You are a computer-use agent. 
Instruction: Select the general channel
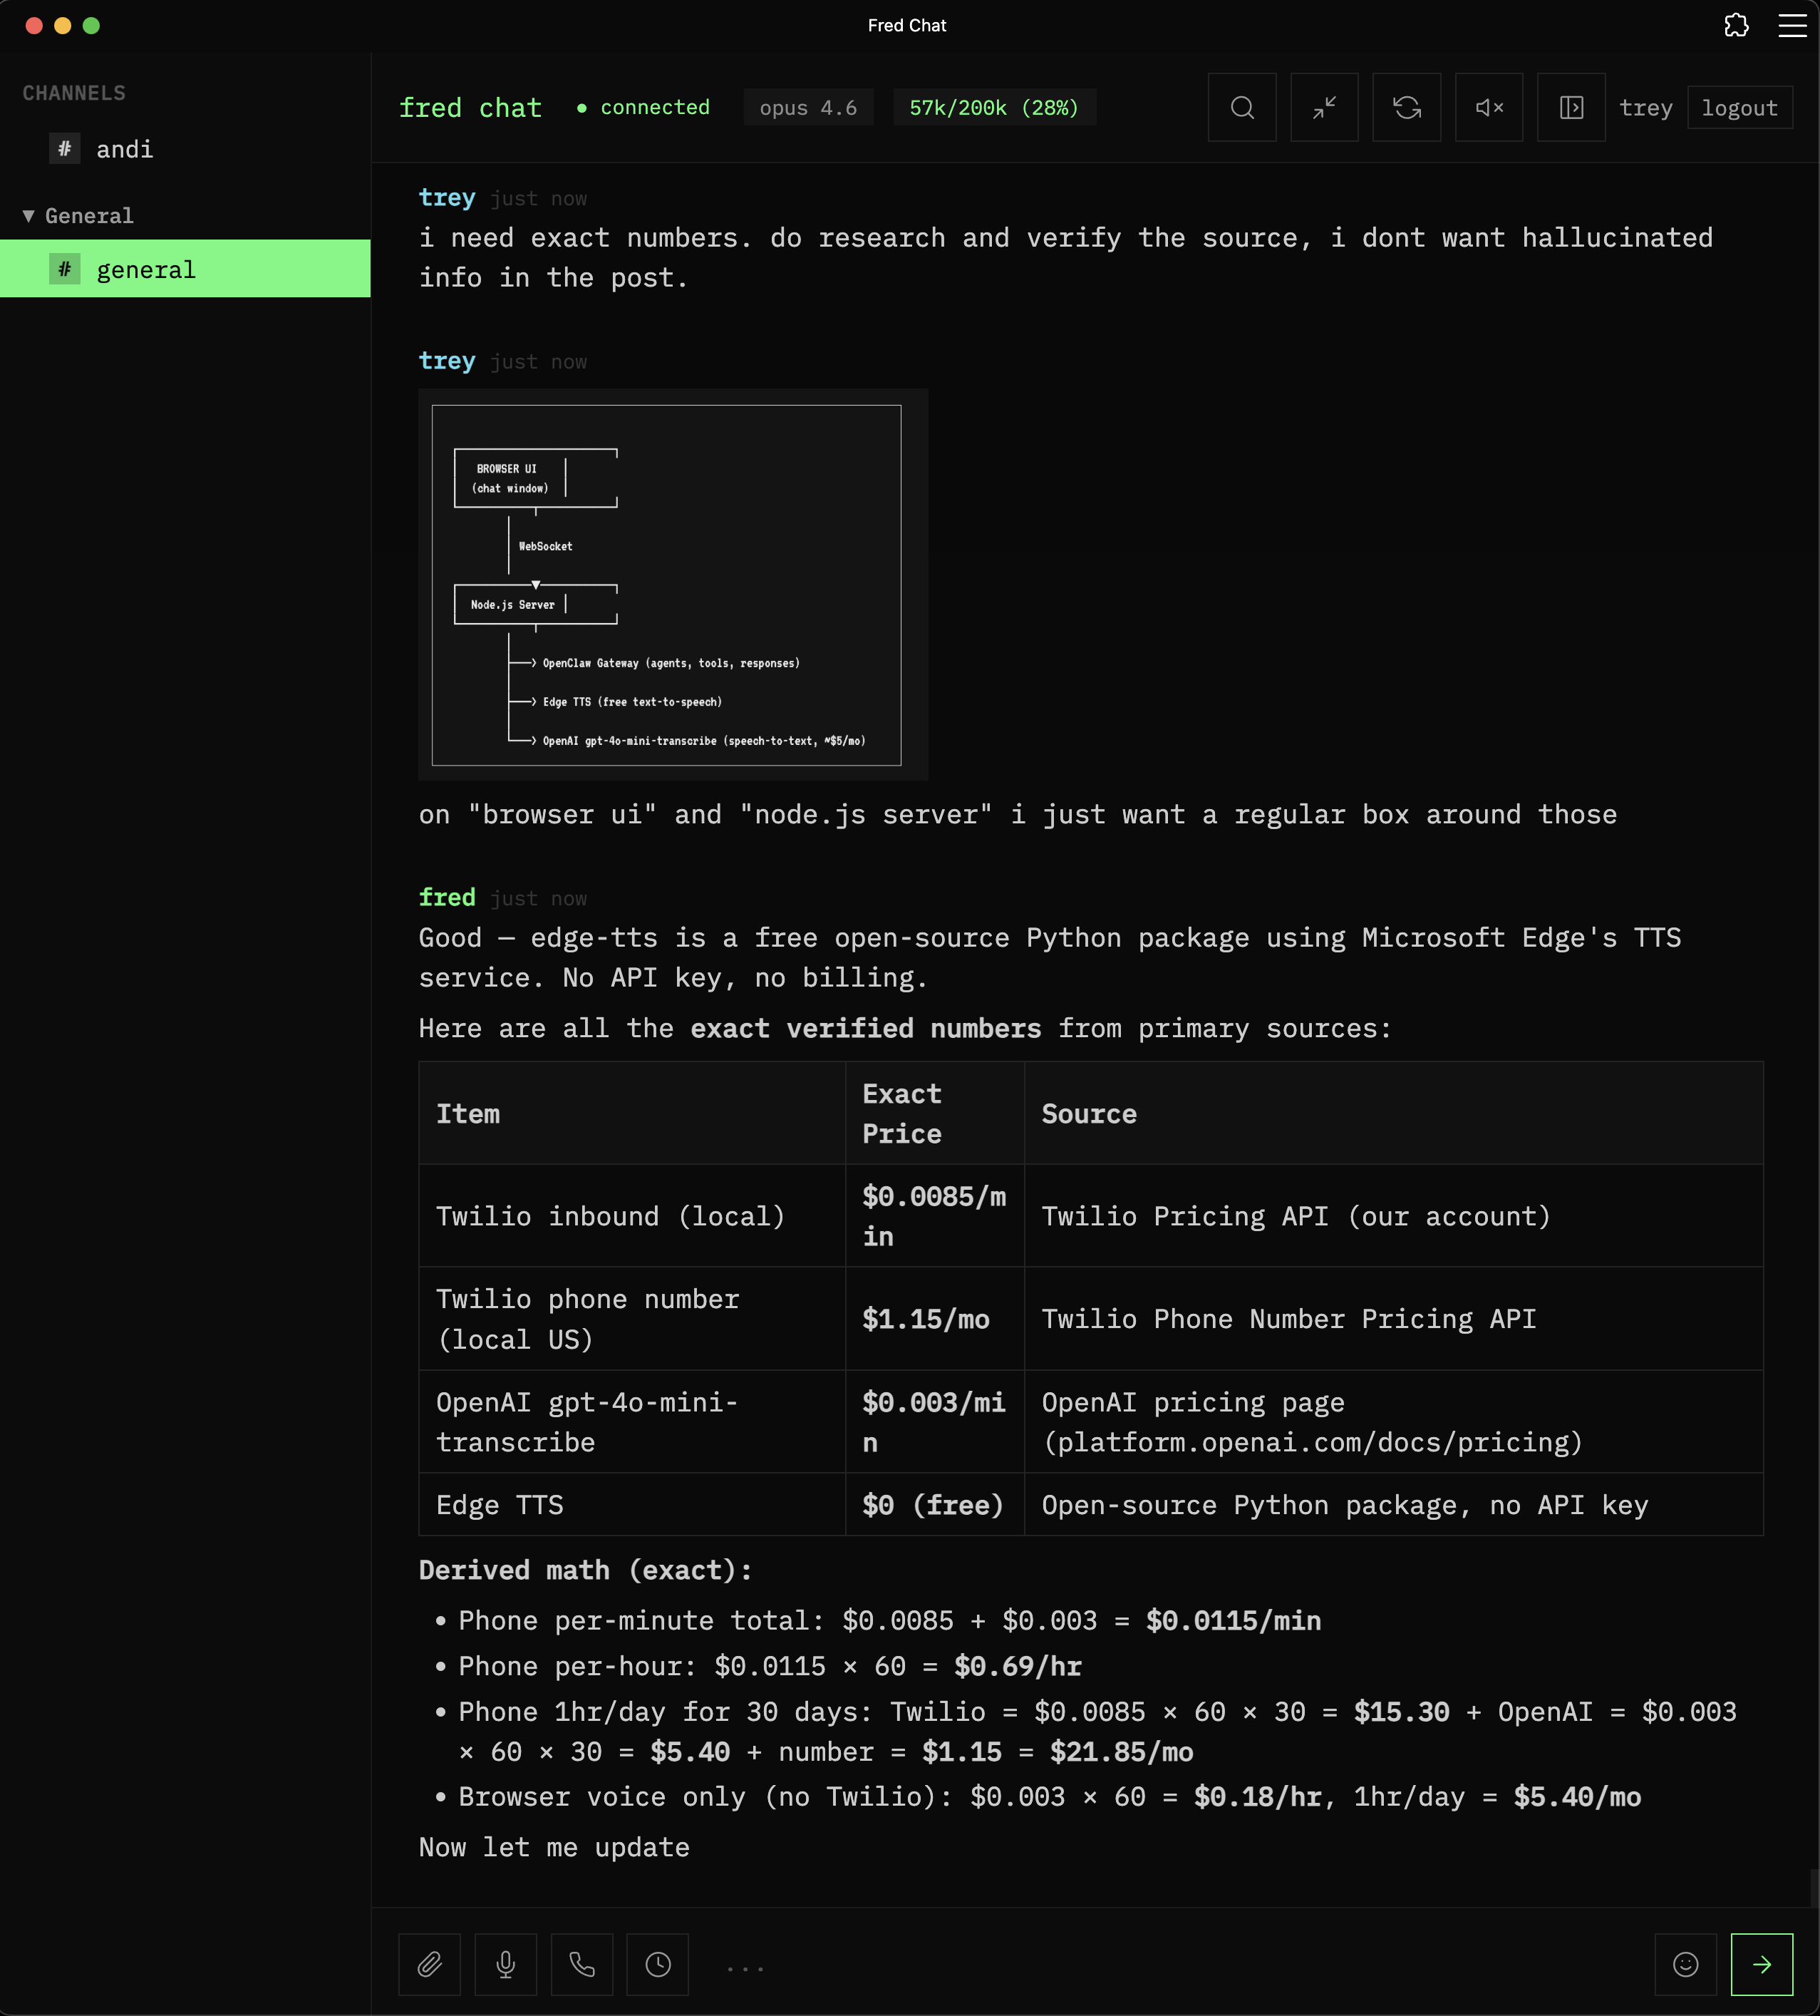coord(185,268)
